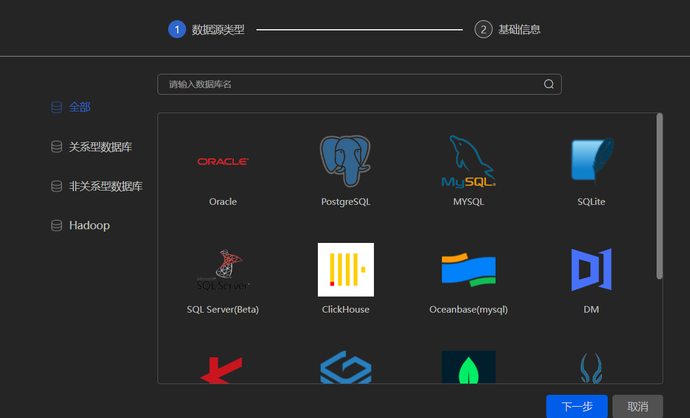The image size is (690, 418).
Task: Select the SQLite feather icon
Action: click(592, 160)
